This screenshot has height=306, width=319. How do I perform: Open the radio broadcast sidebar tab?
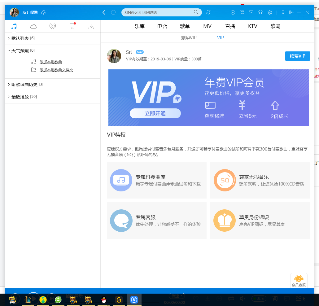53,26
